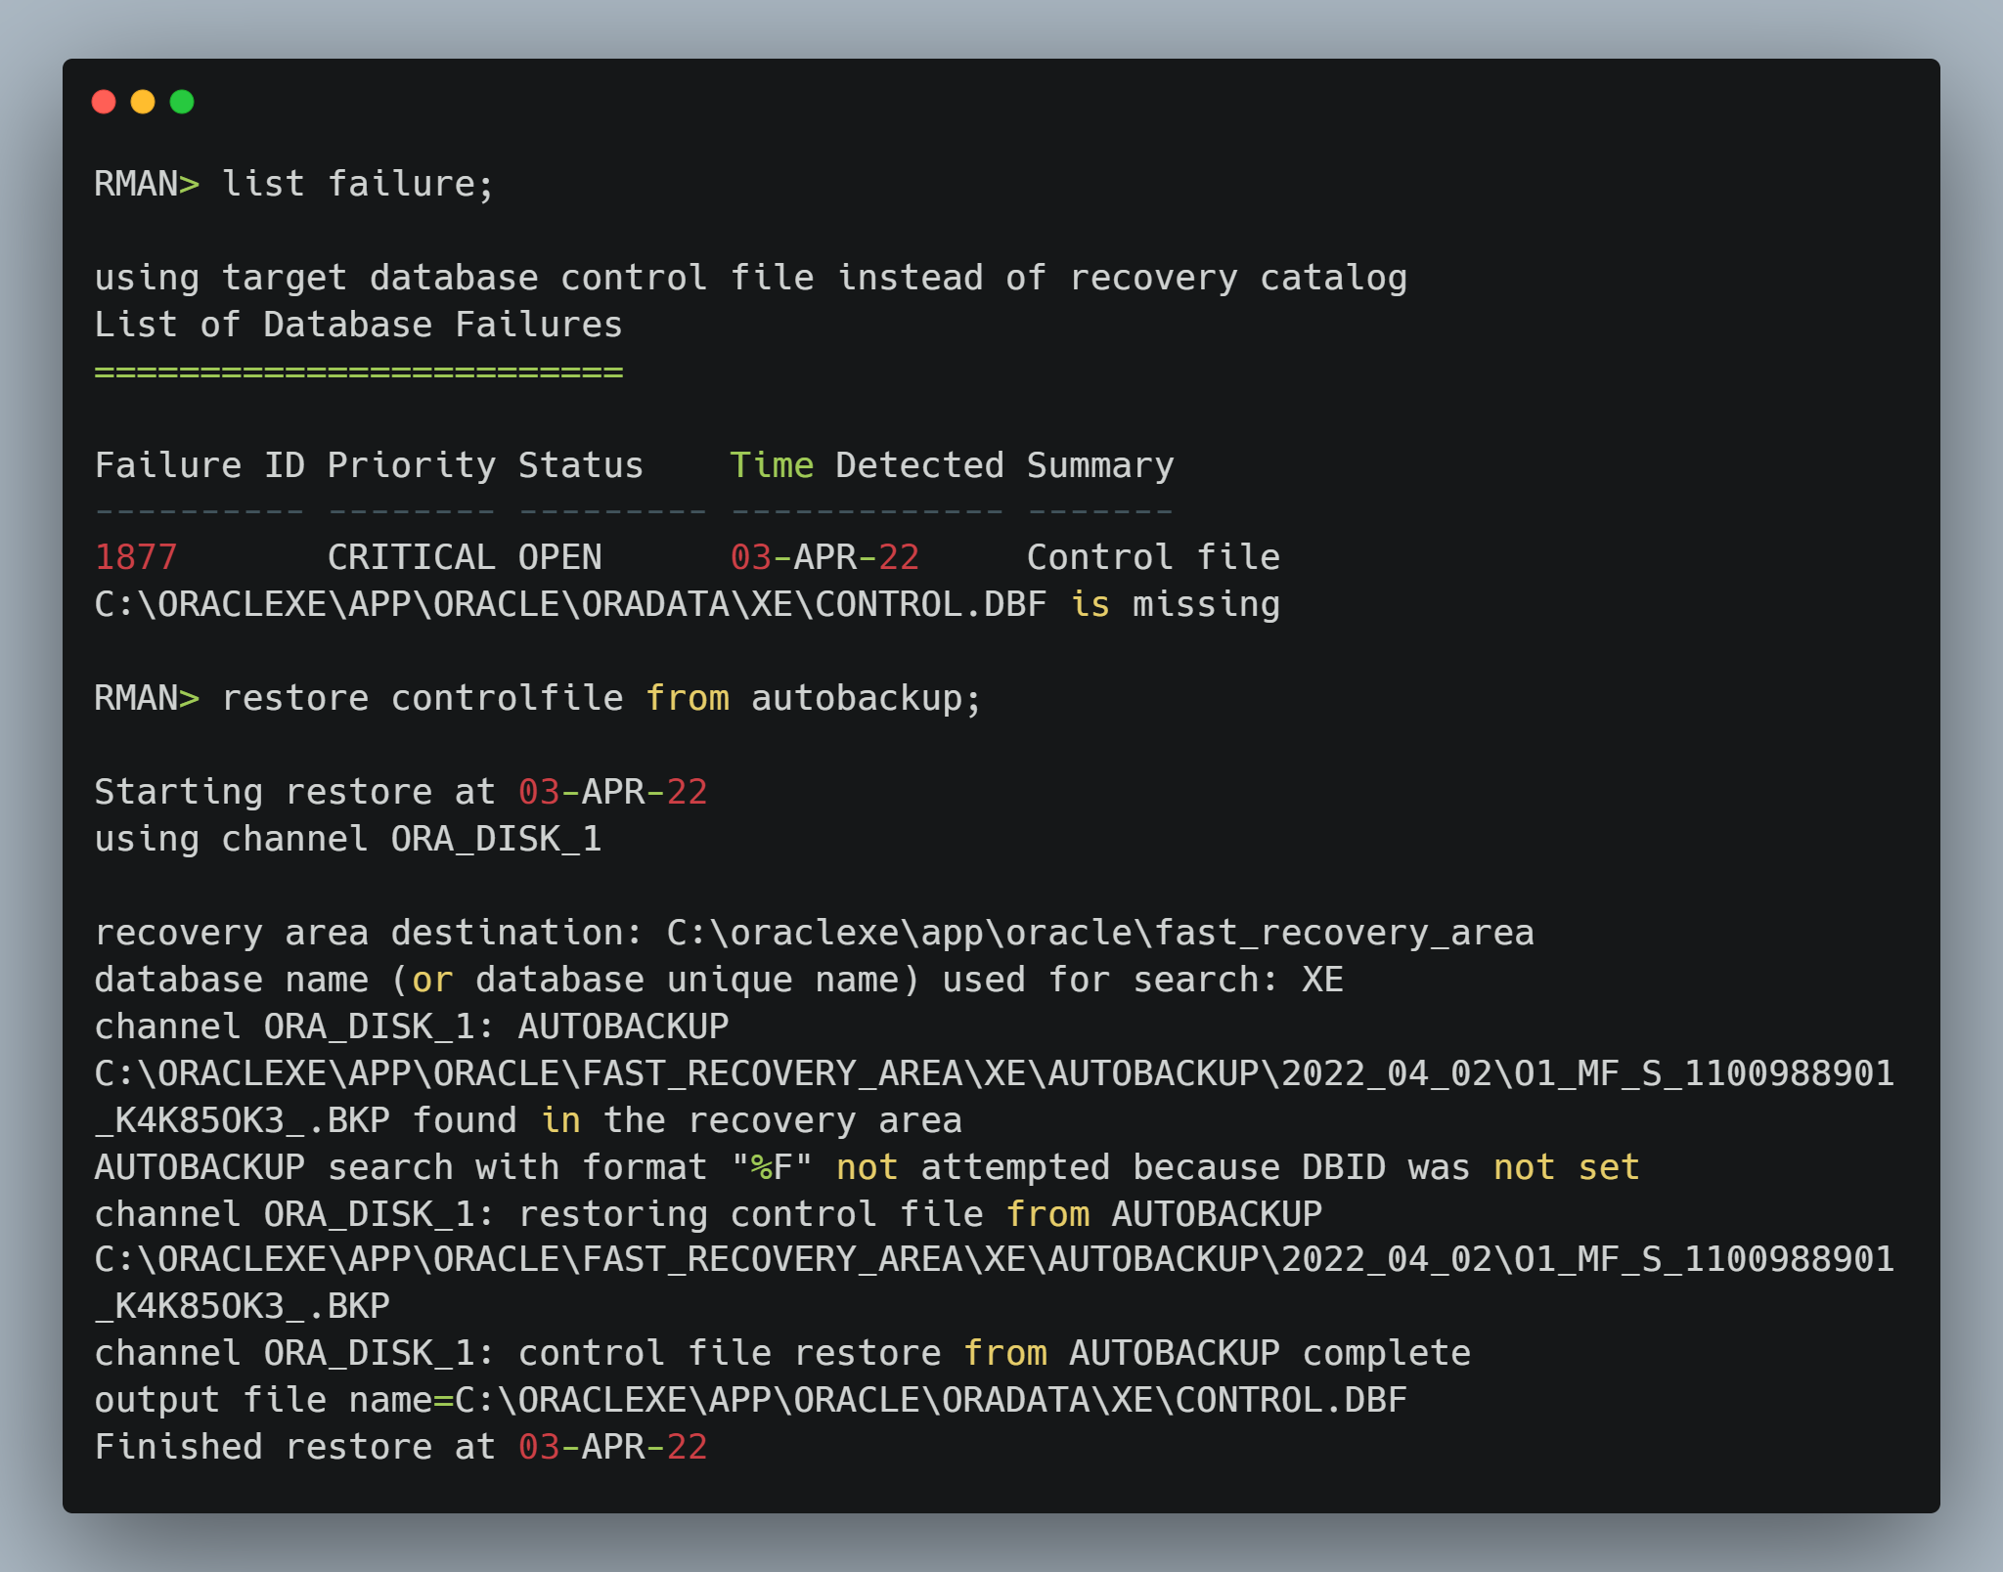Click the 'Time Detected' column header
This screenshot has width=2003, height=1572.
coord(867,465)
